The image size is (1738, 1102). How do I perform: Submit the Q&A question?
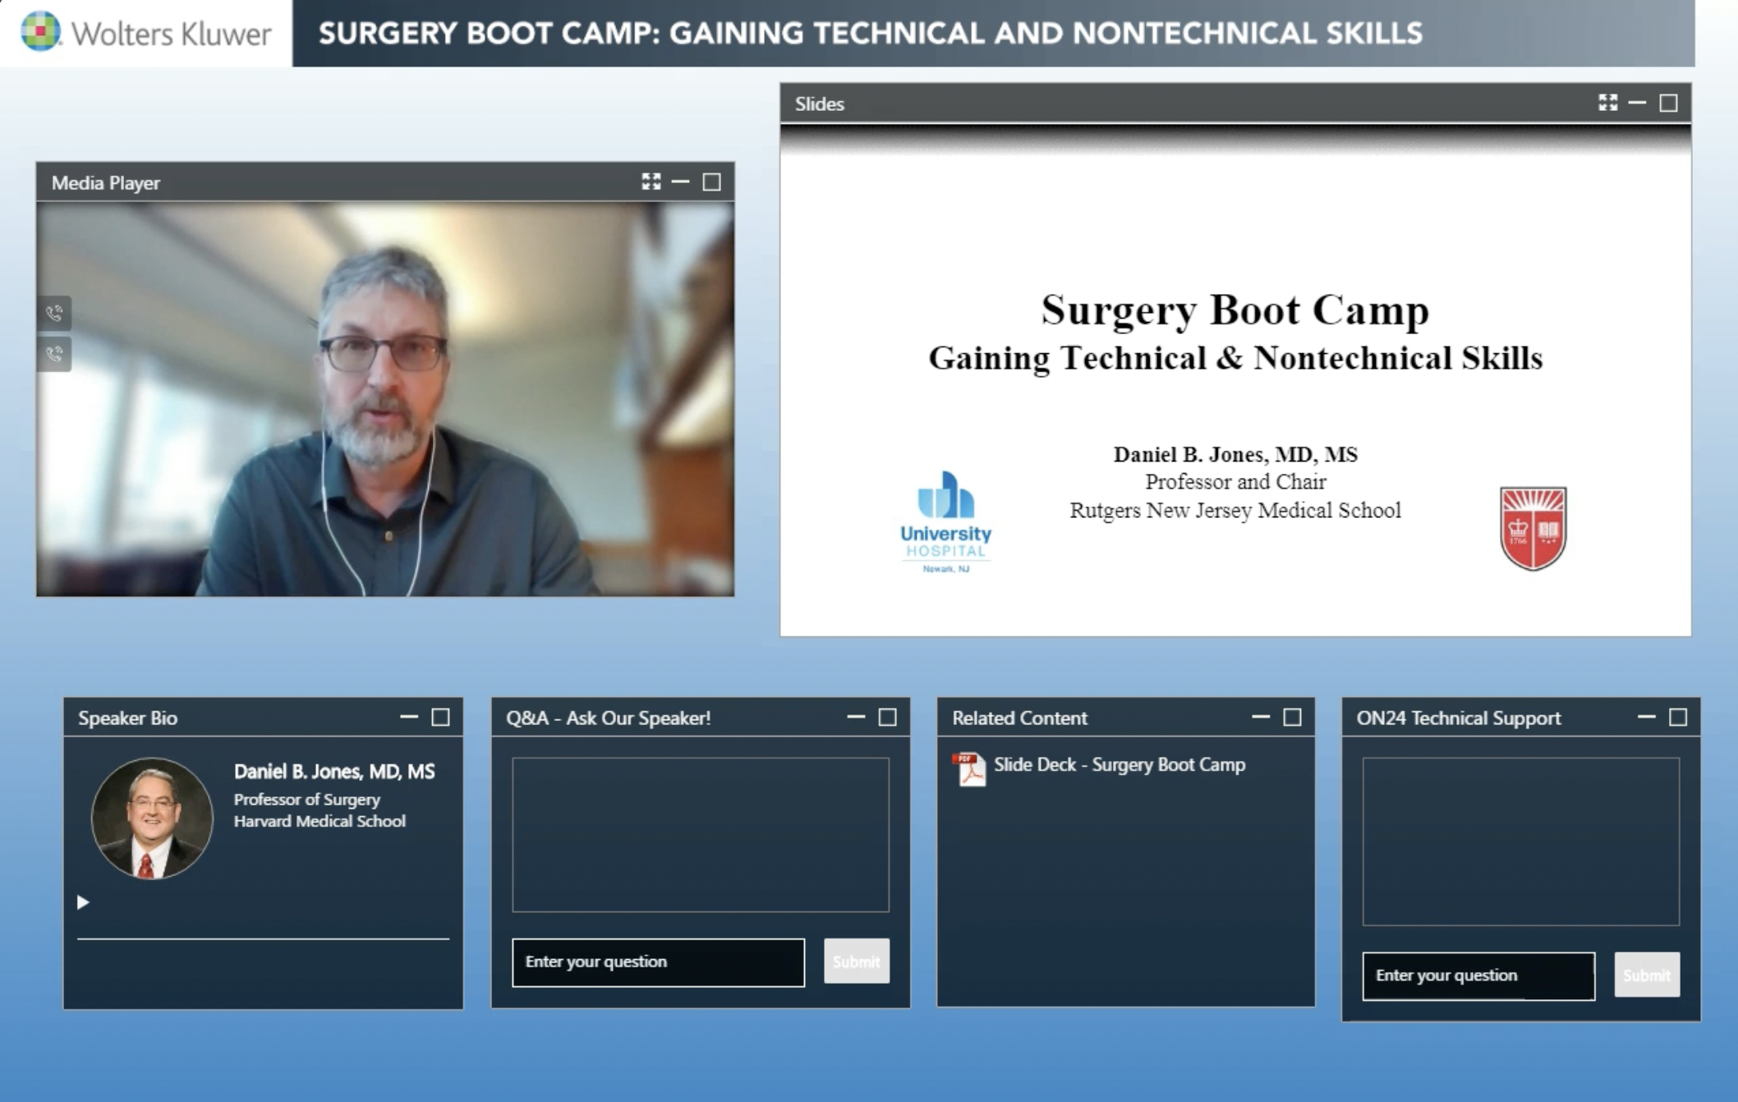(856, 961)
